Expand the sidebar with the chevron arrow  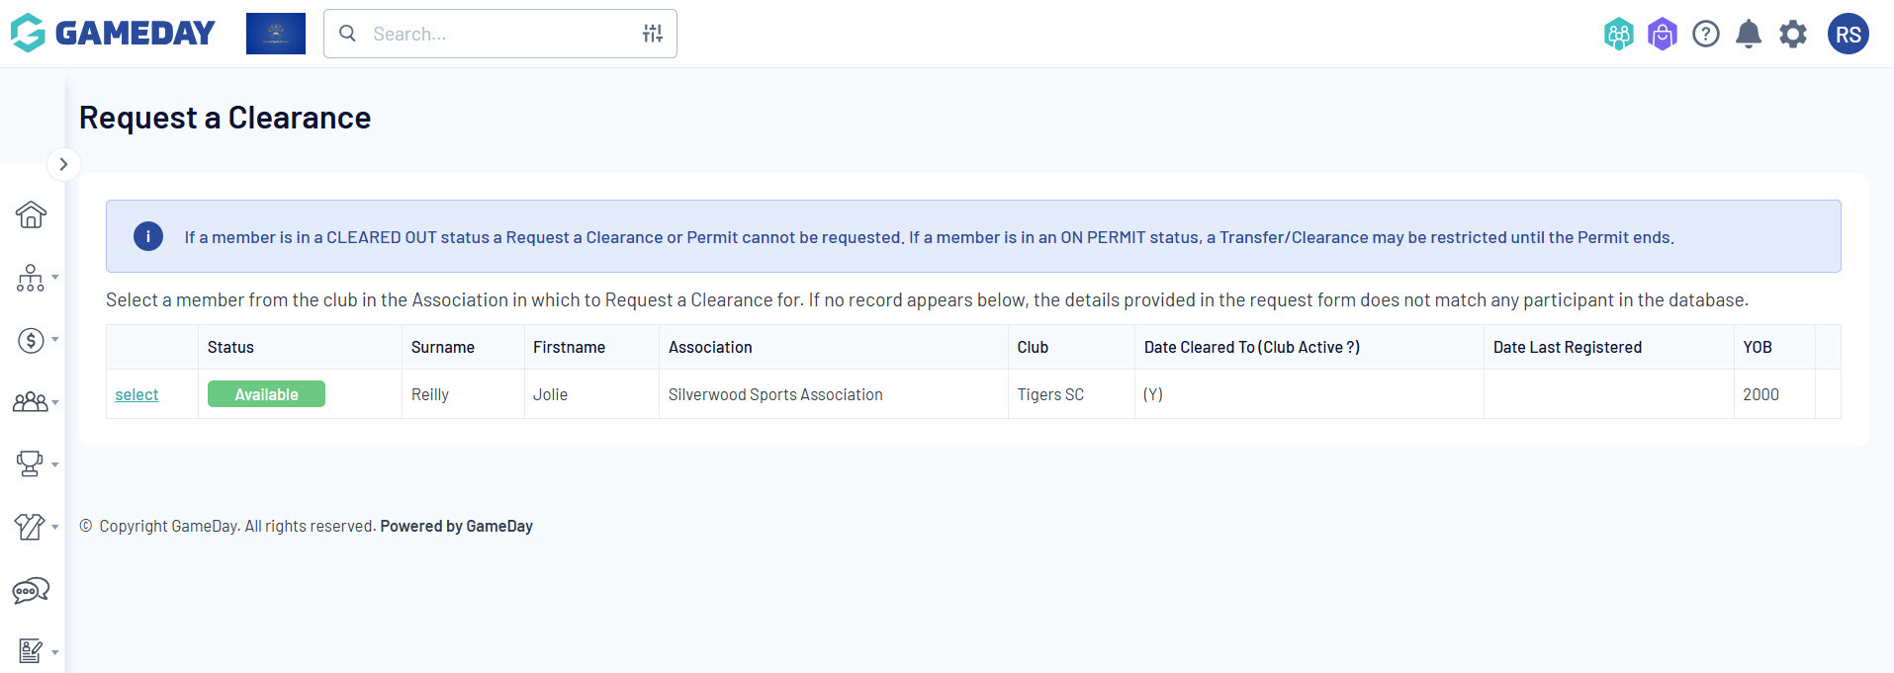(x=63, y=164)
